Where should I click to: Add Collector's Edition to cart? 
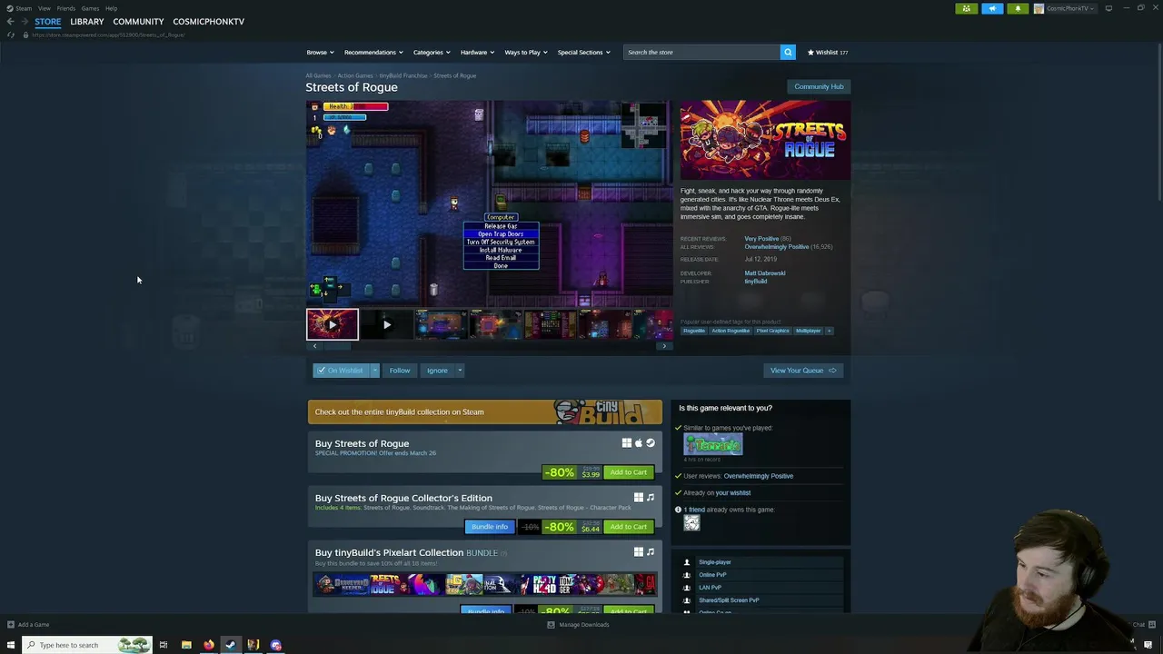tap(629, 527)
